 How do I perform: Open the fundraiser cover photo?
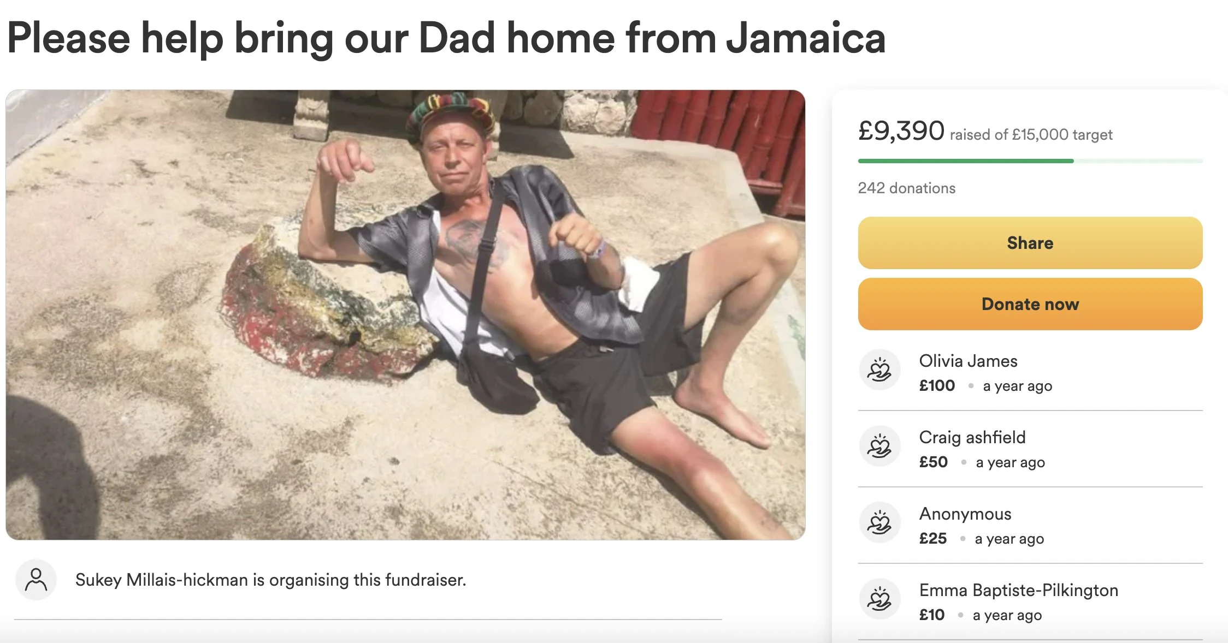(405, 315)
